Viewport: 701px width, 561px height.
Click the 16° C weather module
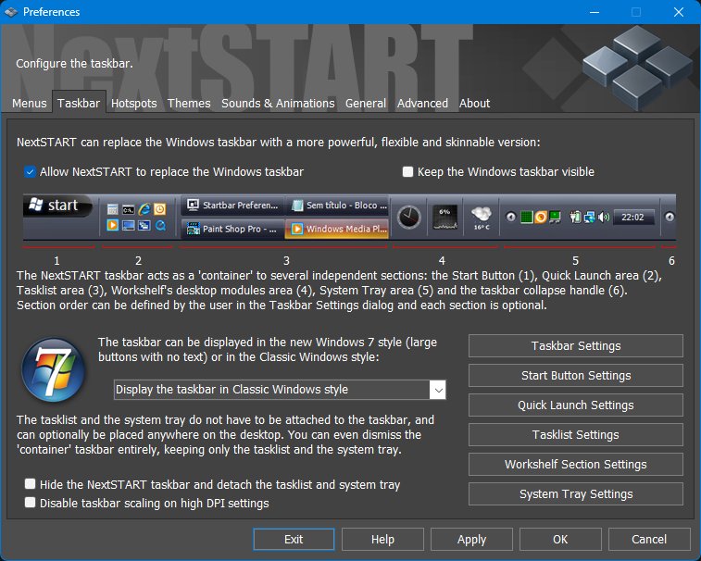click(x=482, y=218)
